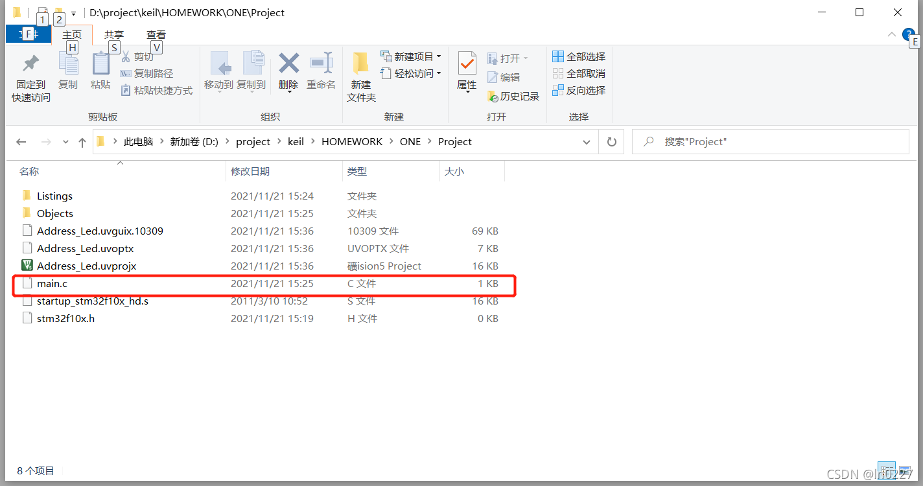Sort by the 名称 (Name) column header
The image size is (923, 486).
(29, 171)
